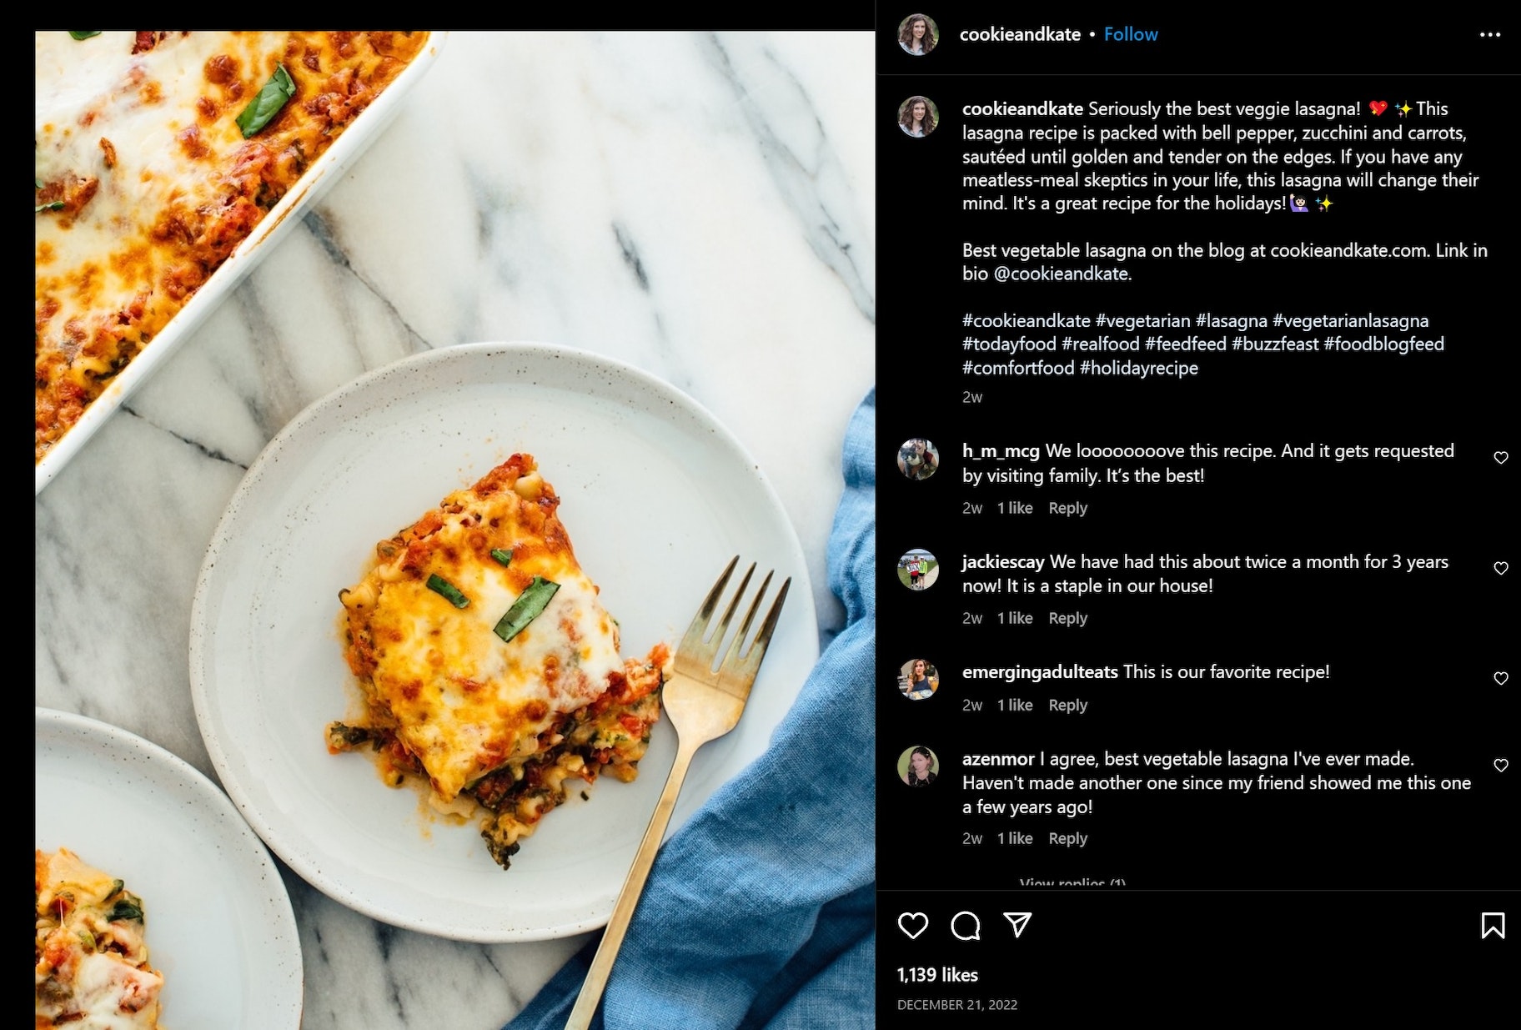Heart azenmor's comment
1521x1030 pixels.
(x=1500, y=766)
